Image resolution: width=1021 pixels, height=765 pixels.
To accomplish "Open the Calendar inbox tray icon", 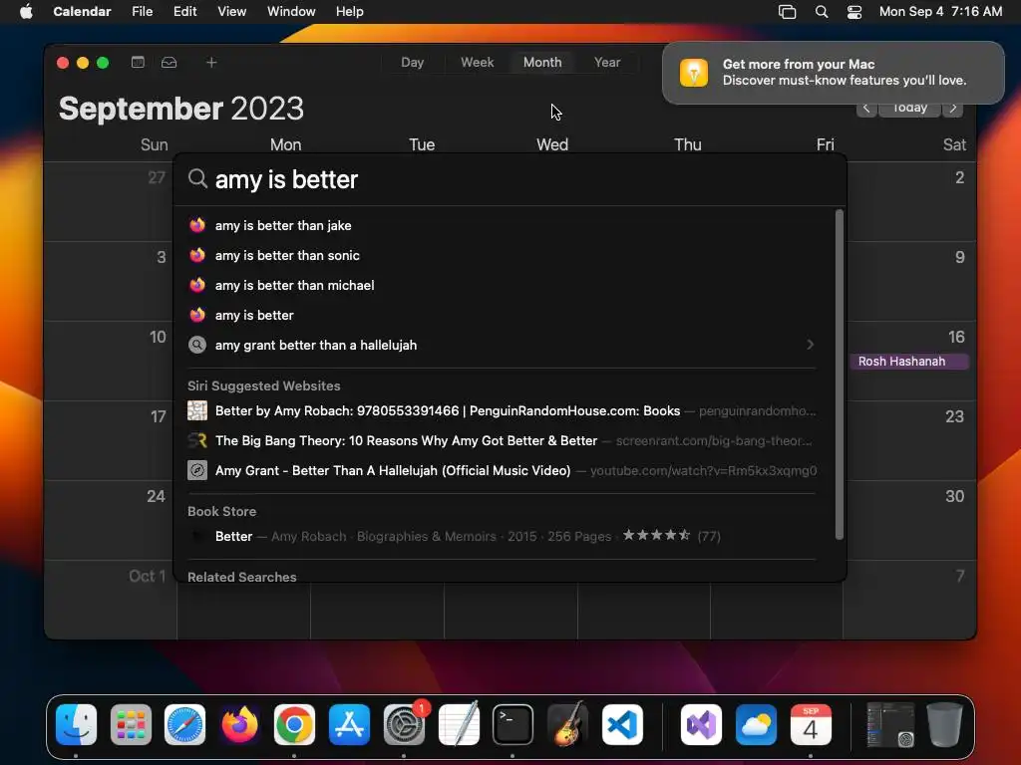I will click(x=170, y=63).
